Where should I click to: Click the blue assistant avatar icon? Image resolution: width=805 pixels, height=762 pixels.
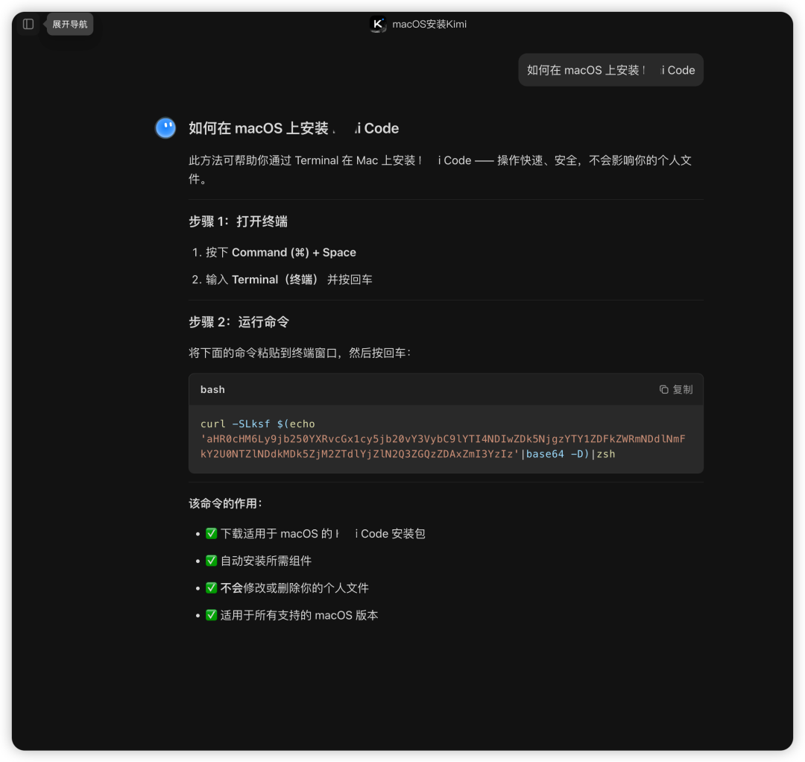pyautogui.click(x=165, y=127)
